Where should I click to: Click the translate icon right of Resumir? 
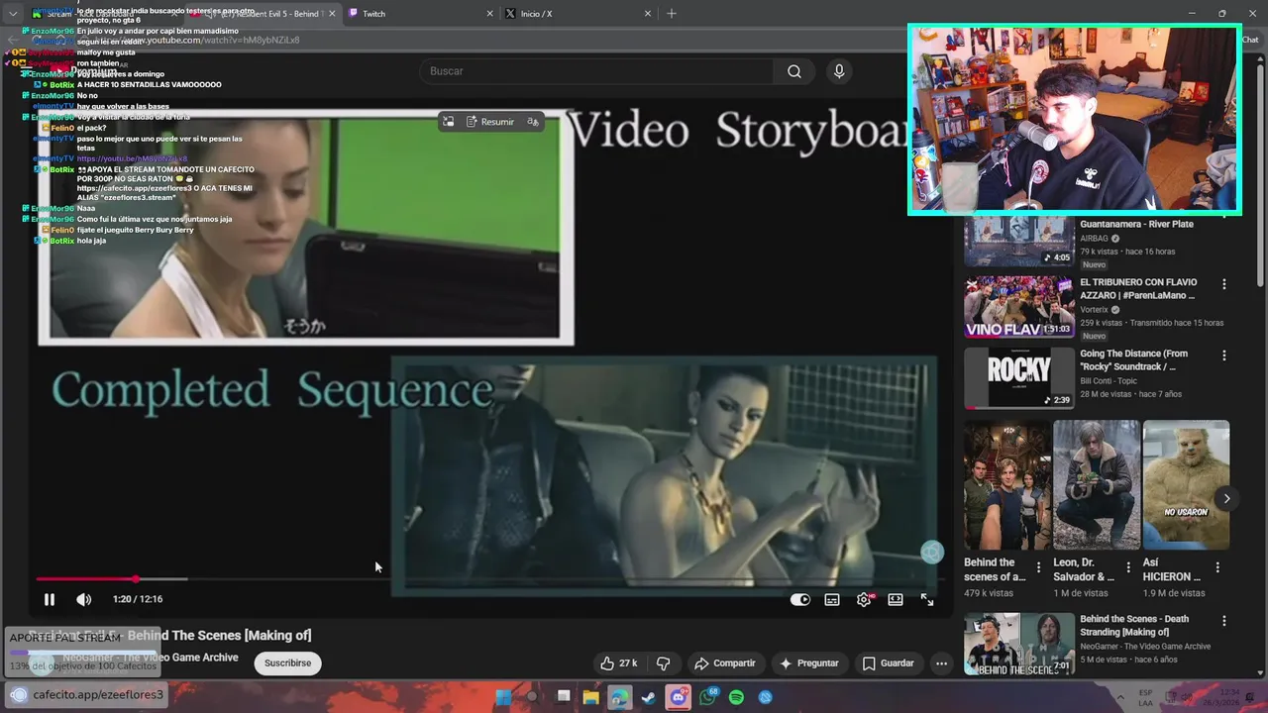[x=533, y=122]
